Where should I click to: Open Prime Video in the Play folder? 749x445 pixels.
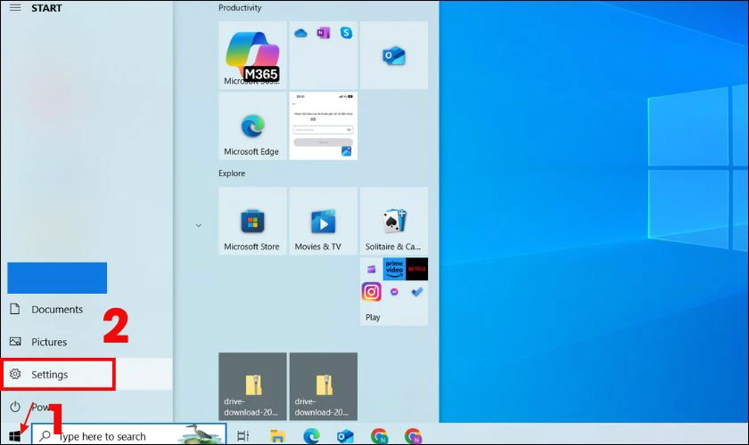point(394,269)
